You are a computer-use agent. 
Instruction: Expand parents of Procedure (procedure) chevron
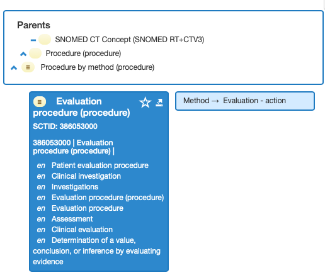point(23,54)
